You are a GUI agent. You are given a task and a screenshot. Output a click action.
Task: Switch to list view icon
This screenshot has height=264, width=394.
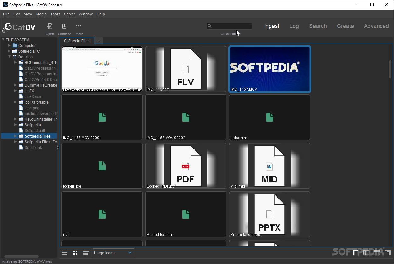65,253
